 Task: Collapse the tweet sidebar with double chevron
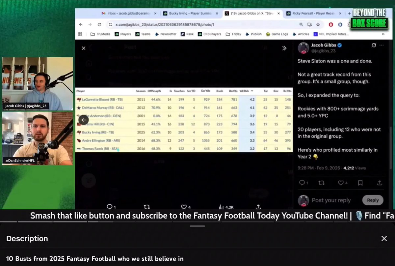[284, 48]
